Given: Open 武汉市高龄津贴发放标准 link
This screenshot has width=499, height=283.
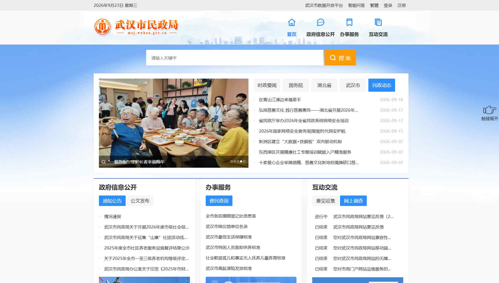Looking at the screenshot, I should pos(229,268).
